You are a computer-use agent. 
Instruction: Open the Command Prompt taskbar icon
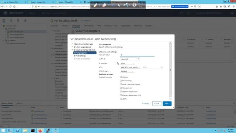[x=33, y=130]
